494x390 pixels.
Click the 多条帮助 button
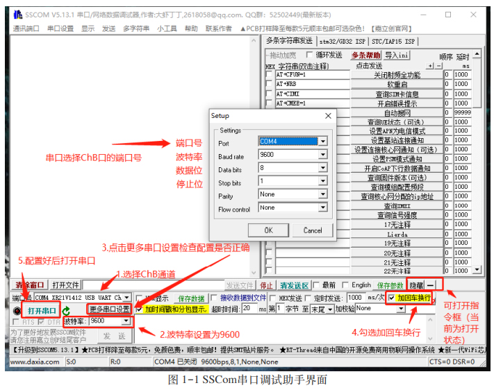click(x=365, y=55)
